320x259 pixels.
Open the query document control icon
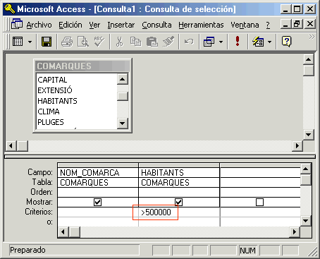pyautogui.click(x=17, y=24)
